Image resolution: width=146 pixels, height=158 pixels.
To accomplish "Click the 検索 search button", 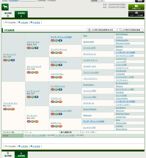I will click(140, 1).
